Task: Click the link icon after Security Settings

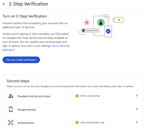Action: 14,50
